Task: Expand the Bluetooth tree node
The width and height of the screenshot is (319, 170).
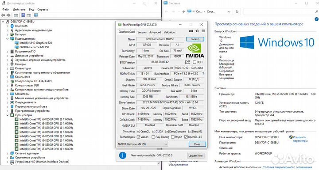Action: [8, 26]
